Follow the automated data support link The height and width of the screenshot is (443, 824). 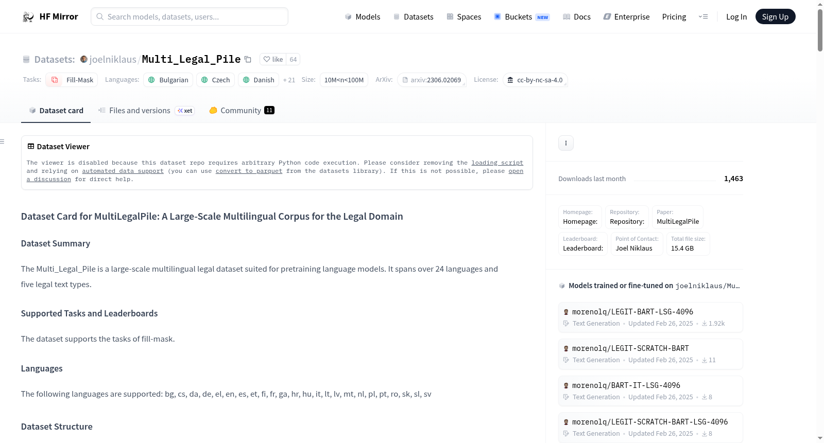point(123,171)
